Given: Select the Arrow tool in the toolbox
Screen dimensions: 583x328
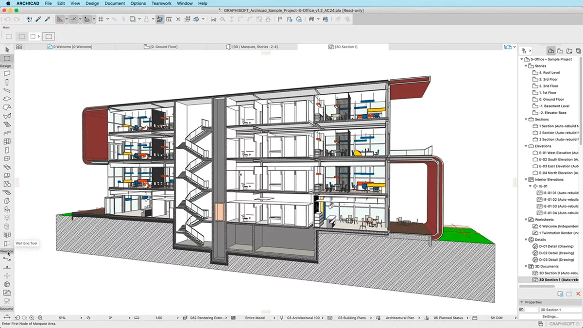Looking at the screenshot, I should (7, 50).
